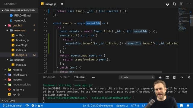Kill terminal with the trash icon
Screen dimensions: 193x108
(x=174, y=77)
